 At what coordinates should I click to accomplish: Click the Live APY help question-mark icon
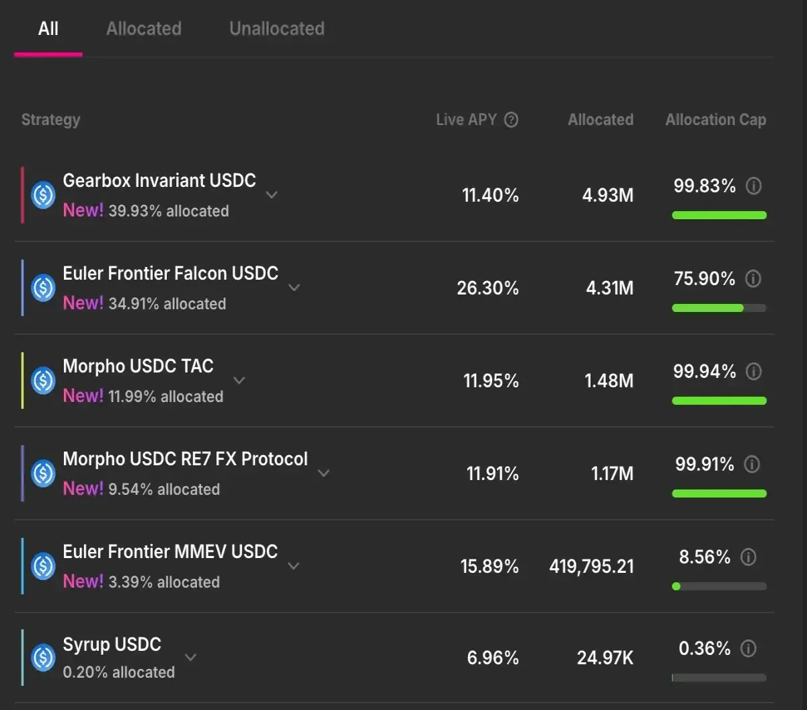pos(511,120)
